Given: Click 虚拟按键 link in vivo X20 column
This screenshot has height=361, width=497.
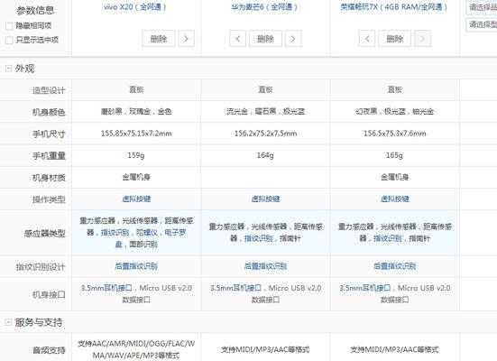Looking at the screenshot, I should (x=136, y=199).
